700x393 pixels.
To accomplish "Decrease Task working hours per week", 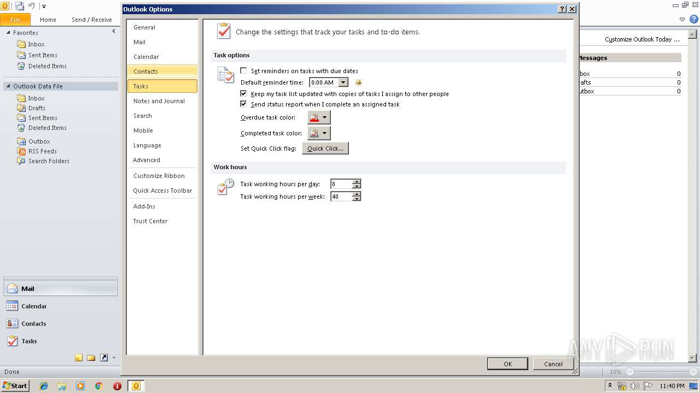I will tap(357, 199).
